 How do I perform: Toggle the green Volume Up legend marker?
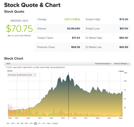9,75
